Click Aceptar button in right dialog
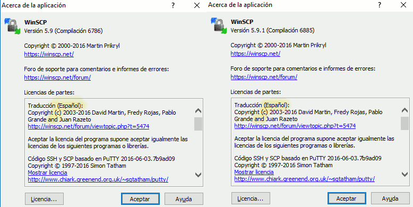Image resolution: width=413 pixels, height=207 pixels. pyautogui.click(x=346, y=199)
